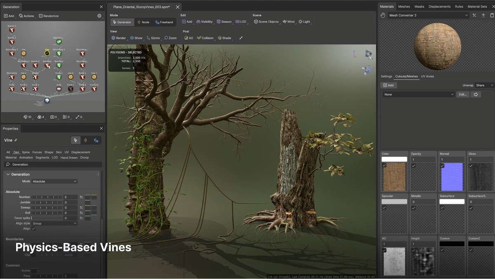Viewport: 495px width, 279px height.
Task: Click the Sweep slider track
Action: 47,208
